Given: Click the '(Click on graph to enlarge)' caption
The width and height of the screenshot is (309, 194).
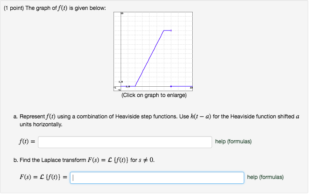Looking at the screenshot, I should tap(154, 95).
